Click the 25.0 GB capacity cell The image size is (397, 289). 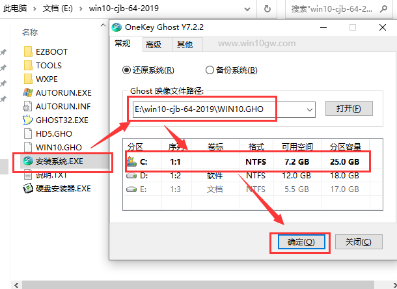click(344, 161)
